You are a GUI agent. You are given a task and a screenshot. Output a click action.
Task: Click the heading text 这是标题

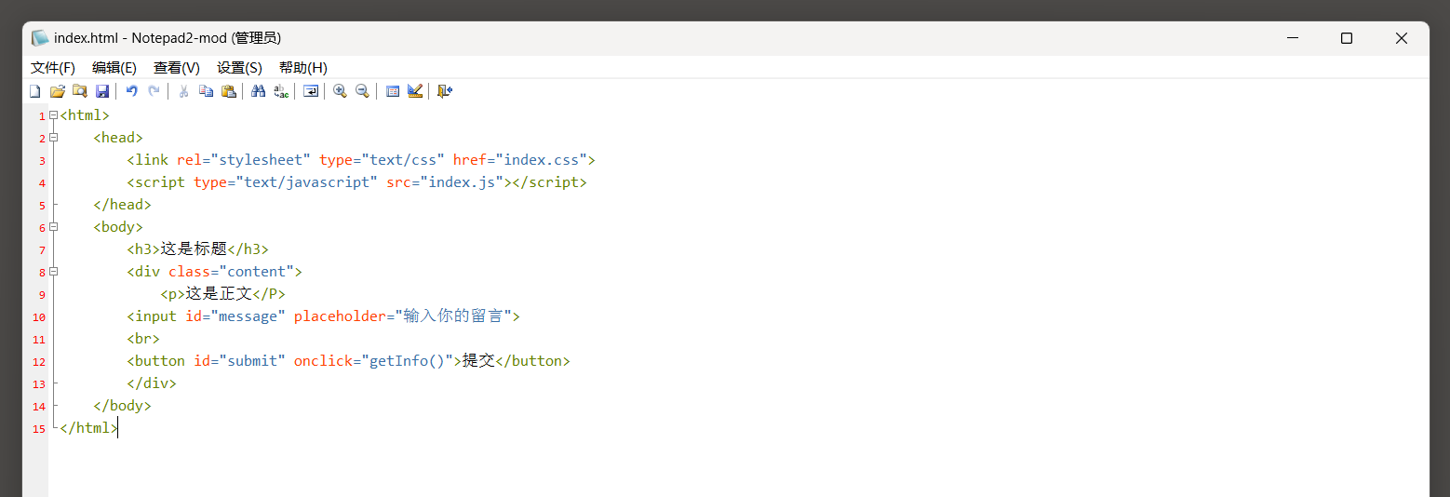click(x=194, y=249)
